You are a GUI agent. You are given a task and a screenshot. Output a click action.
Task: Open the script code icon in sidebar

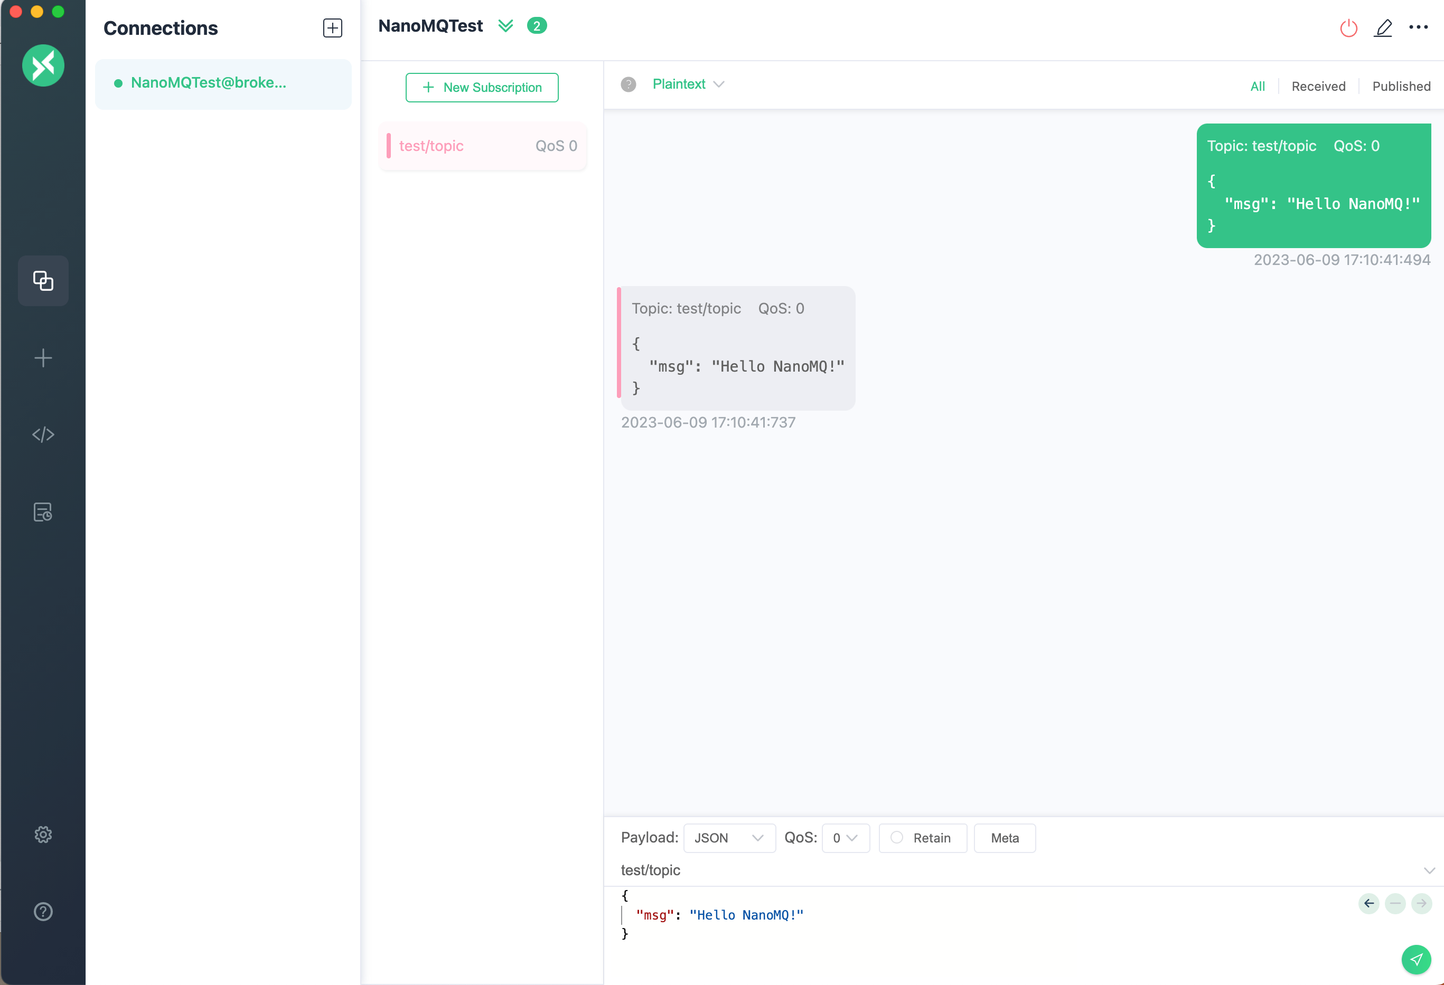[43, 435]
